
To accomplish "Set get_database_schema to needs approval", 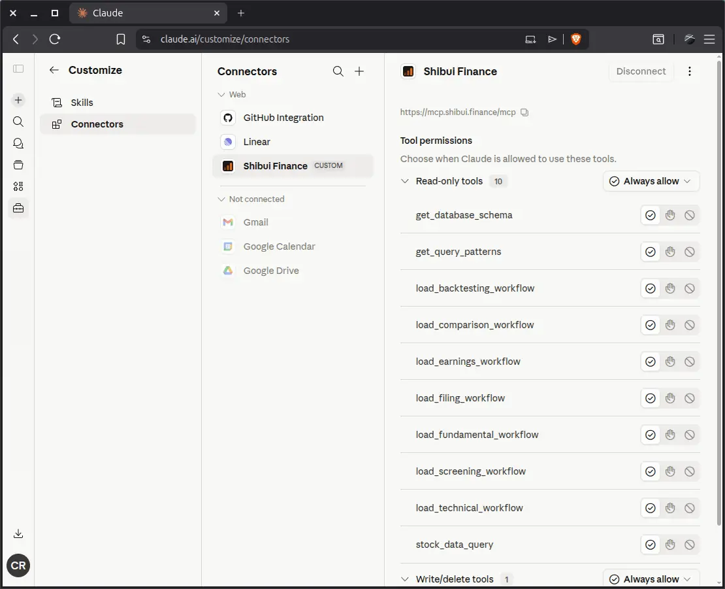I will [670, 215].
